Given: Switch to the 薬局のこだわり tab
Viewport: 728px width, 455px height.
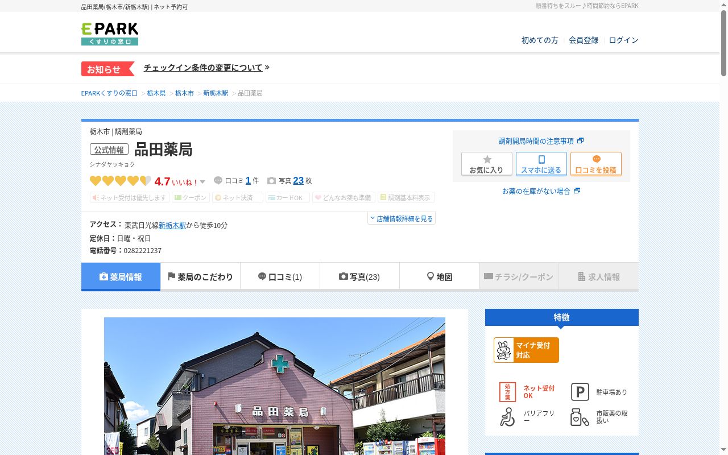Looking at the screenshot, I should 201,277.
